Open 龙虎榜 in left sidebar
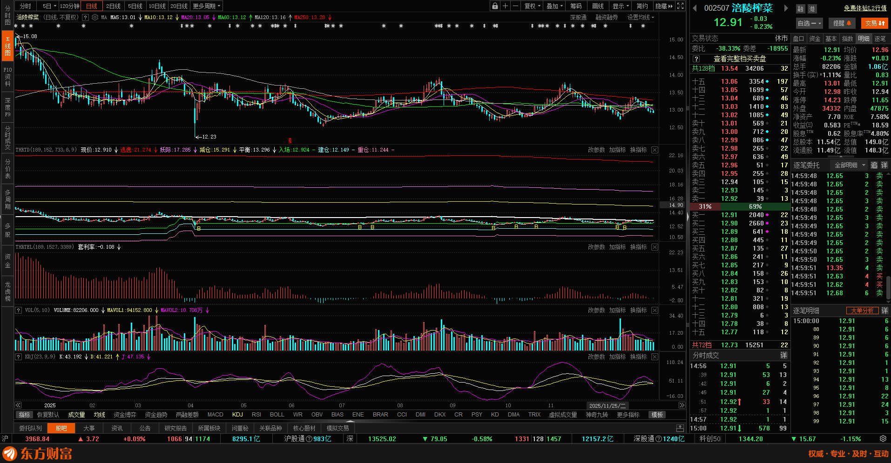This screenshot has width=891, height=463. [7, 291]
